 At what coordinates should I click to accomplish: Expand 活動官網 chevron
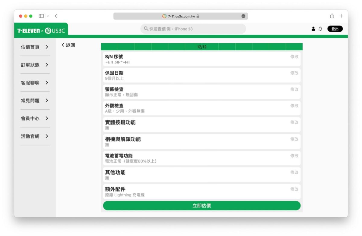pos(47,136)
